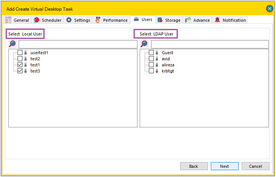276x177 pixels.
Task: Click the Guest user icon
Action: [157, 53]
